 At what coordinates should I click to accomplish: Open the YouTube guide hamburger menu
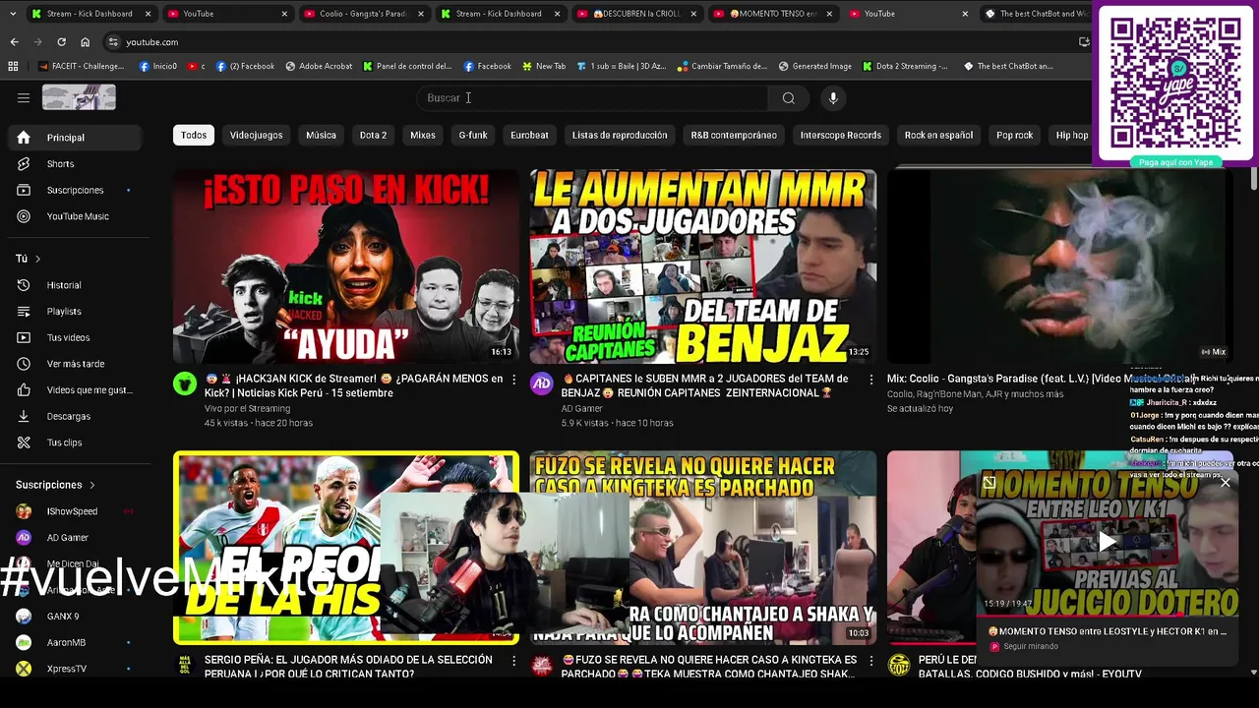coord(24,97)
